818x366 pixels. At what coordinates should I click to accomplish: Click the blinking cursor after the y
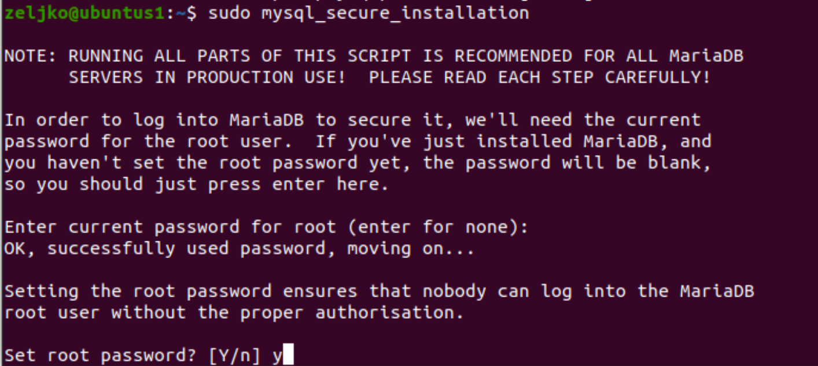(x=289, y=354)
